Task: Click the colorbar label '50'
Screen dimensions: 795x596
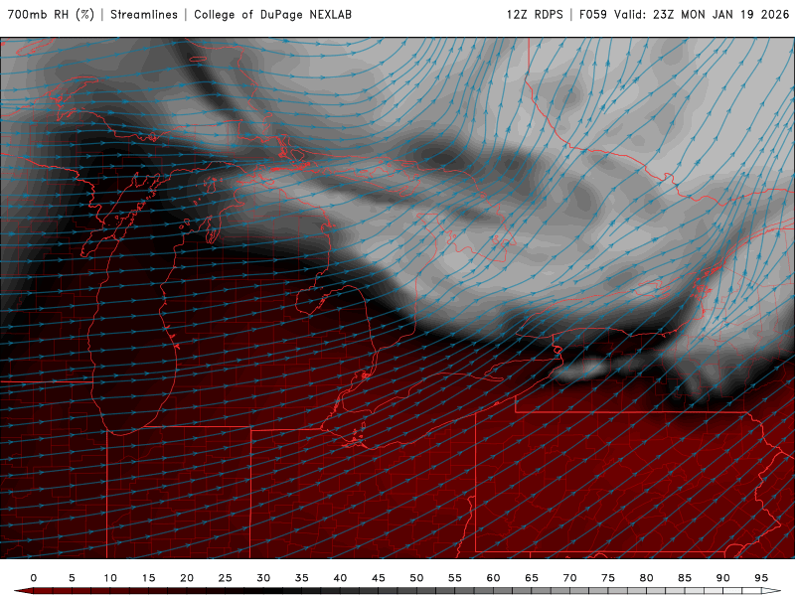Action: click(x=416, y=578)
